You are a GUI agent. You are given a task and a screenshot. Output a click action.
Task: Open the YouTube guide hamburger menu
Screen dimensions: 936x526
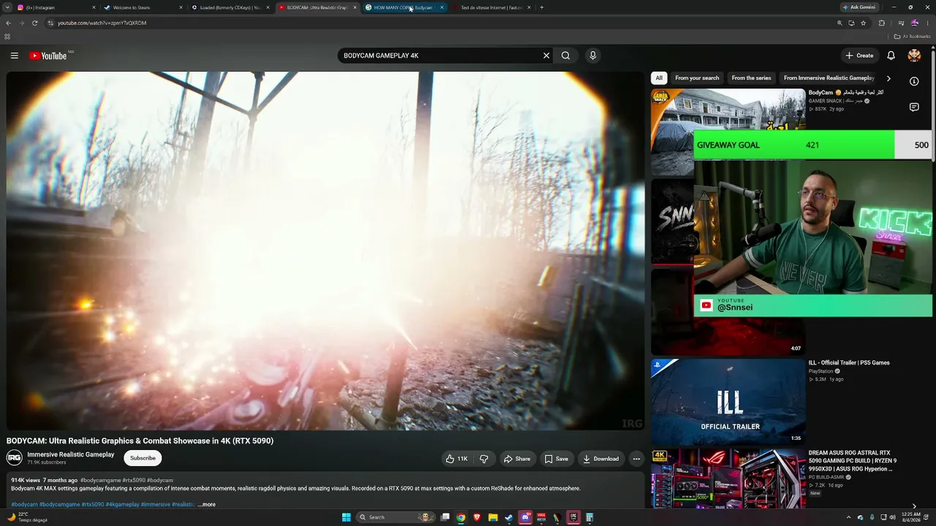coord(14,56)
